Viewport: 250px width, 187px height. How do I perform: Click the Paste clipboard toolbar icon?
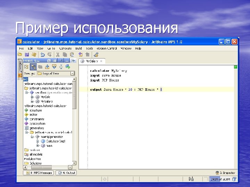point(72,55)
